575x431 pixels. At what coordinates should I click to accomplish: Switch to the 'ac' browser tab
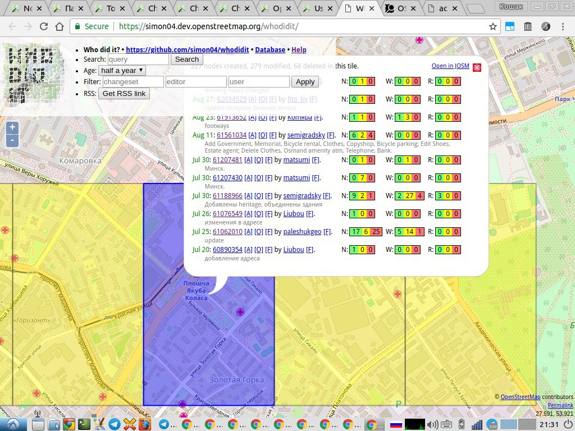443,8
